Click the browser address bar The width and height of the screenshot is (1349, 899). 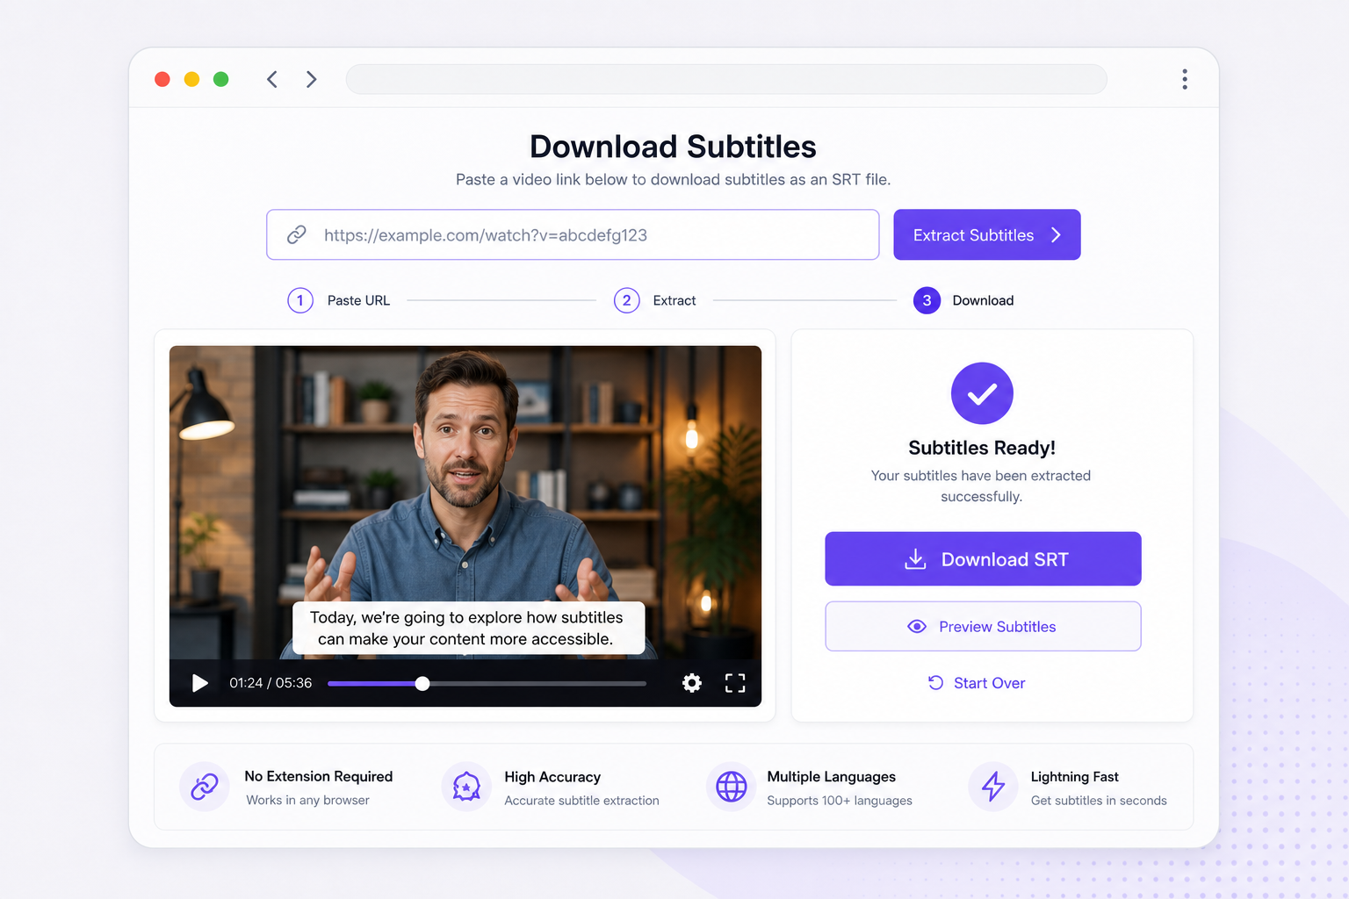click(x=726, y=79)
